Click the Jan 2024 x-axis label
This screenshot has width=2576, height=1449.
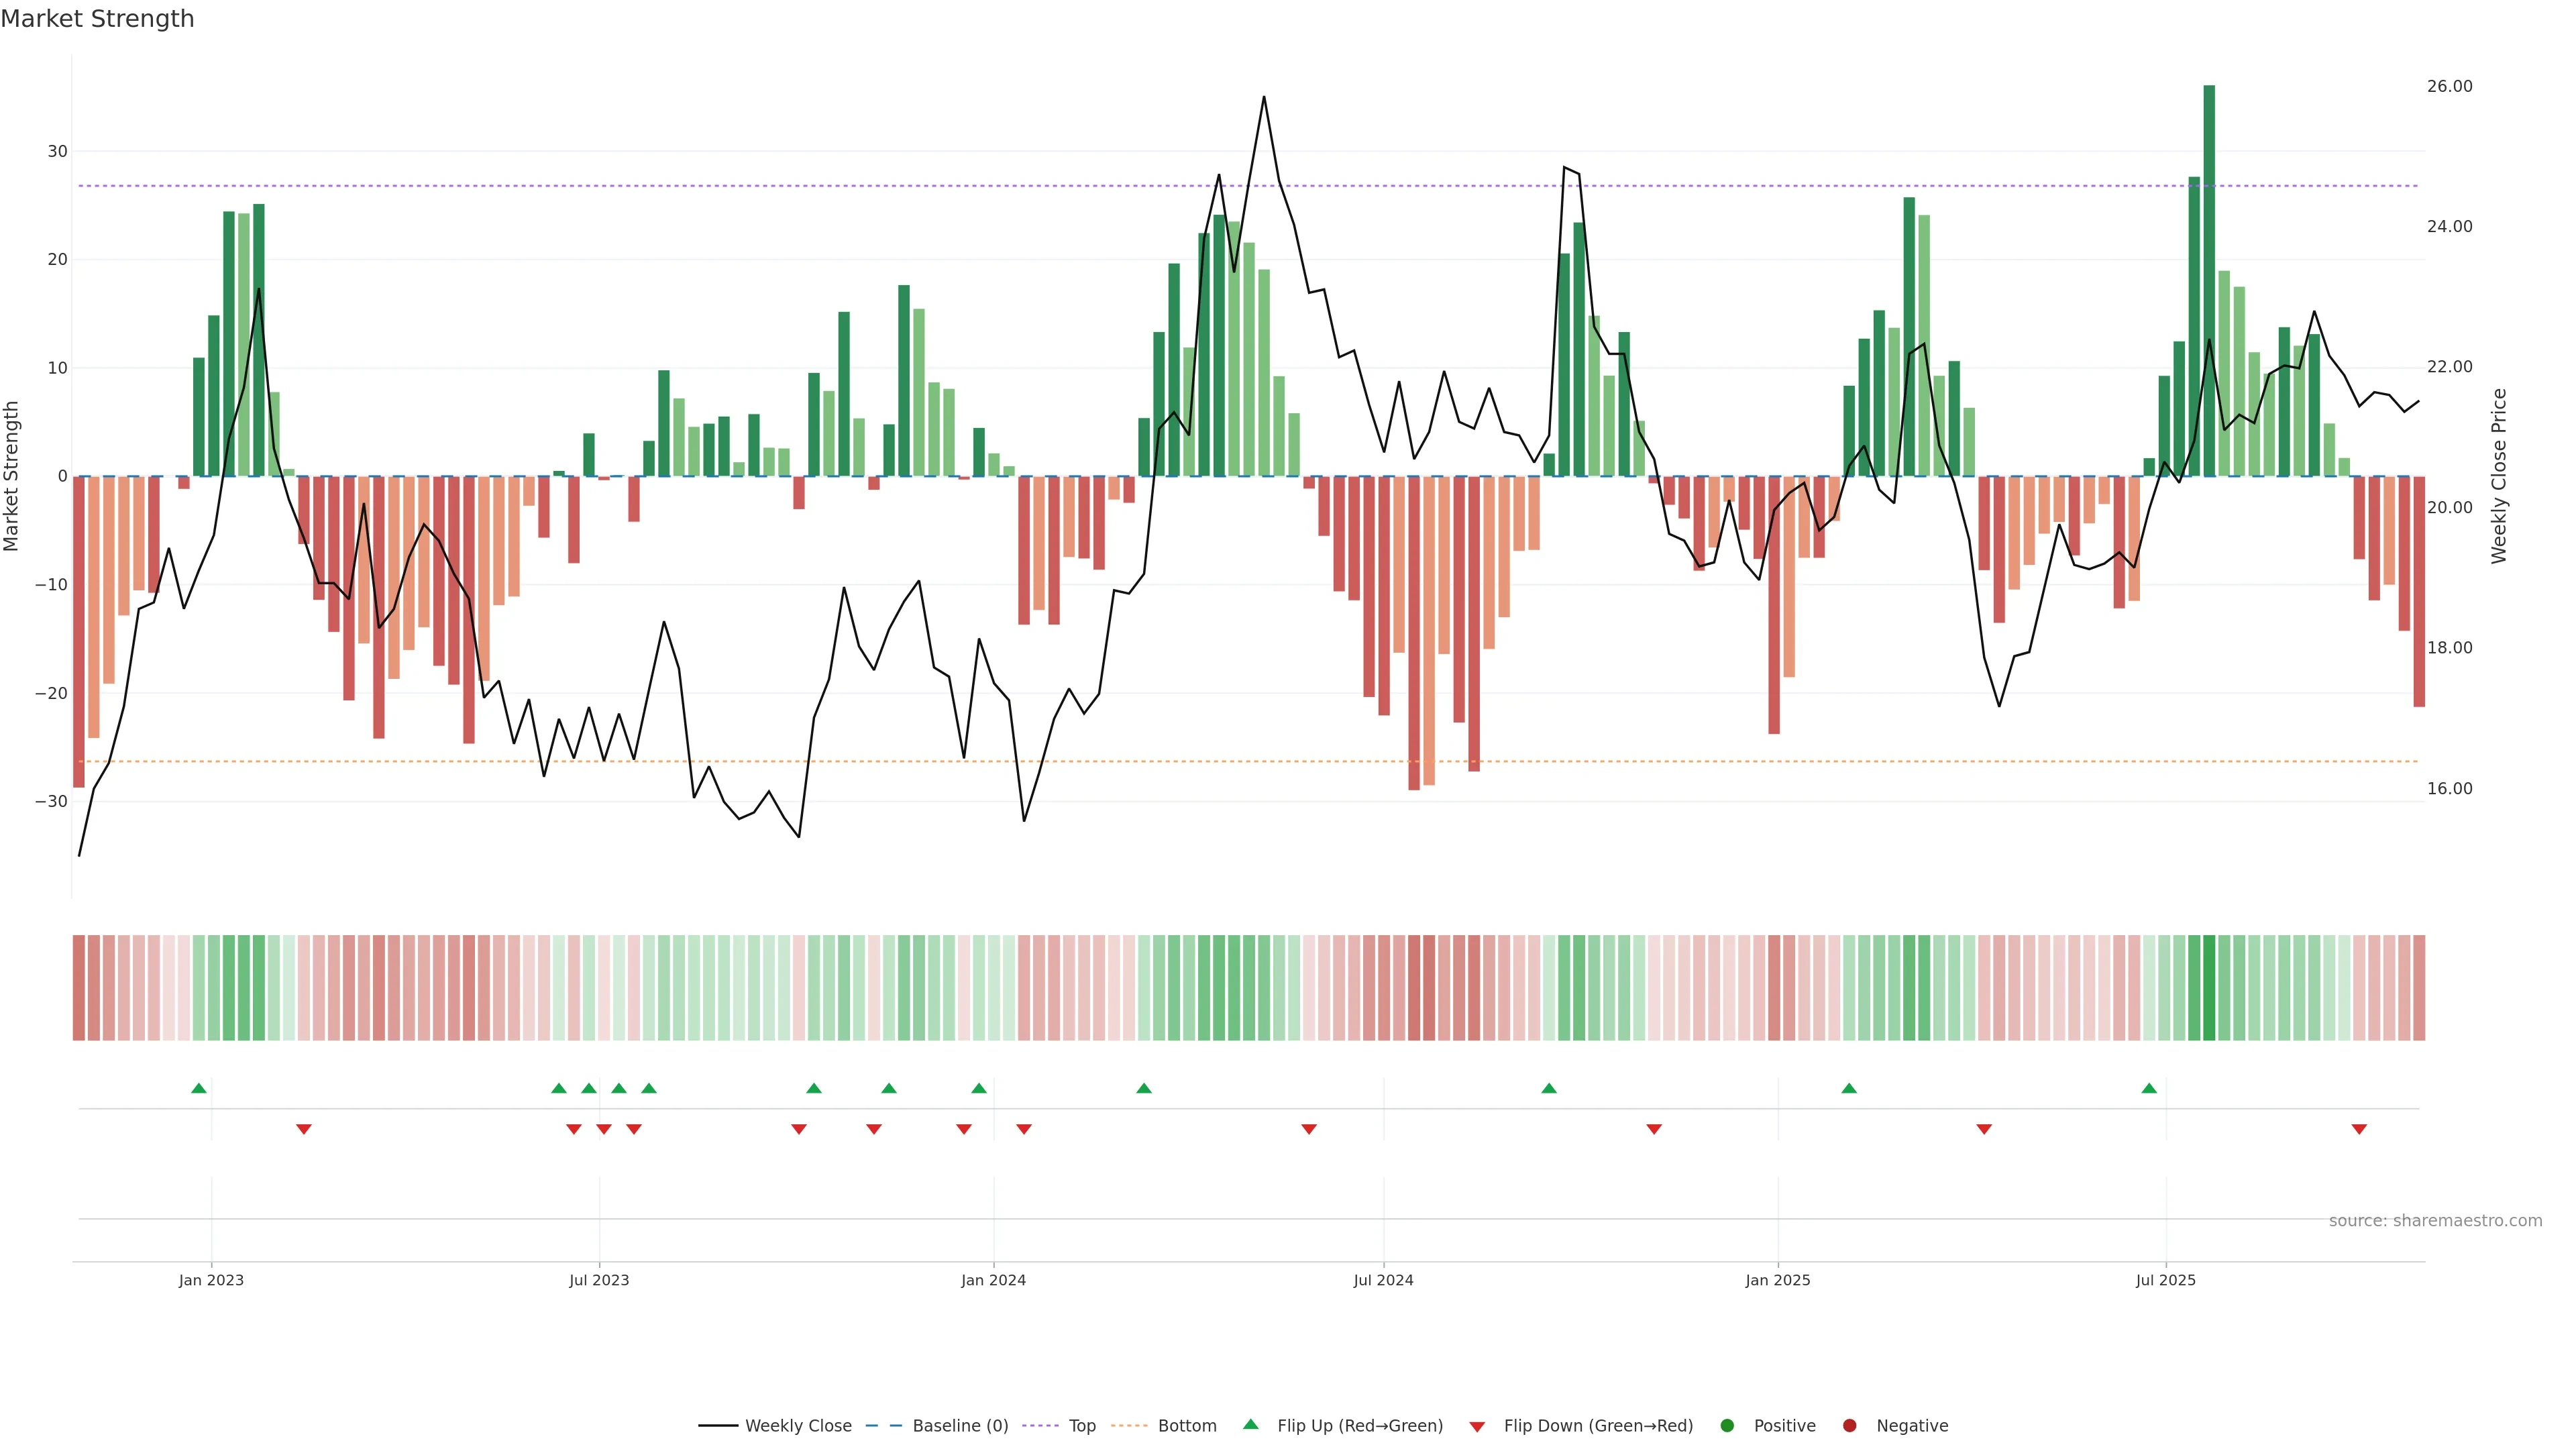[x=993, y=1280]
